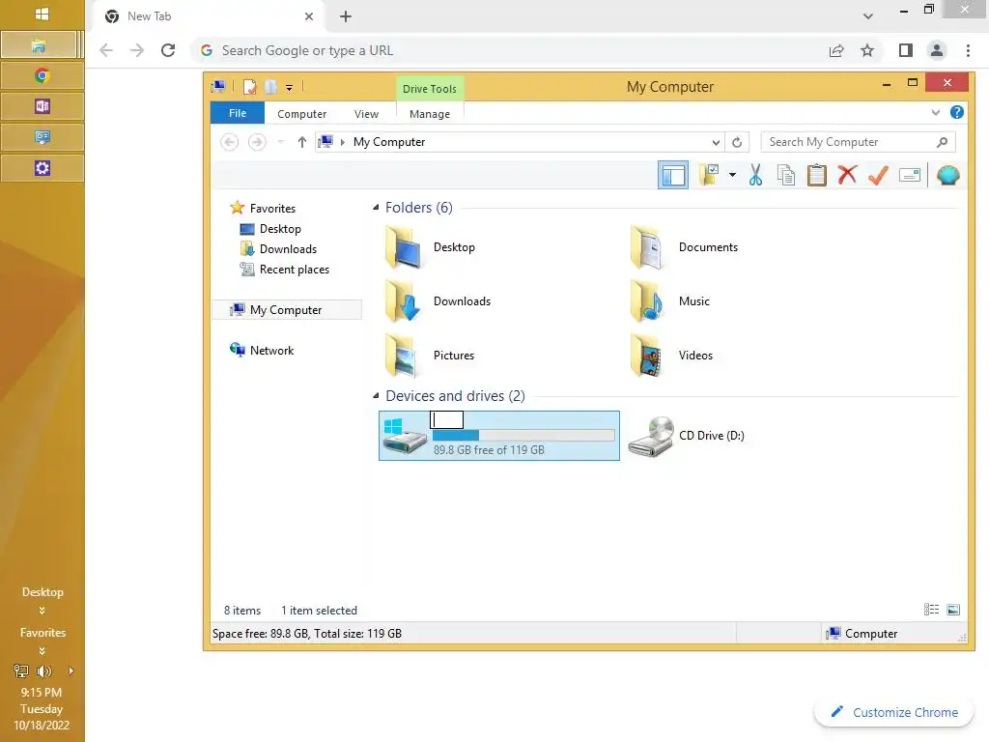Viewport: 989px width, 742px height.
Task: Switch to the Computer ribbon tab
Action: click(x=301, y=114)
